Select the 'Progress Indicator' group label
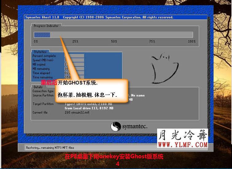 (x=46, y=26)
